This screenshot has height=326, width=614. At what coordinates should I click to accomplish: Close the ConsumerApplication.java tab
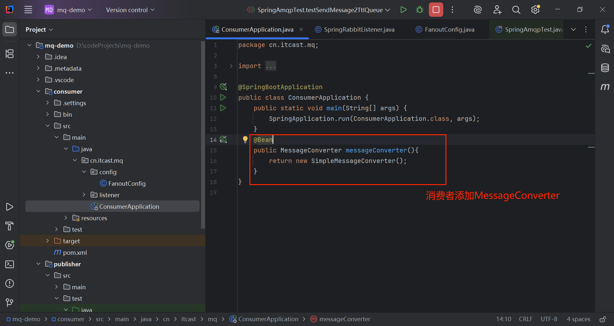pyautogui.click(x=301, y=29)
